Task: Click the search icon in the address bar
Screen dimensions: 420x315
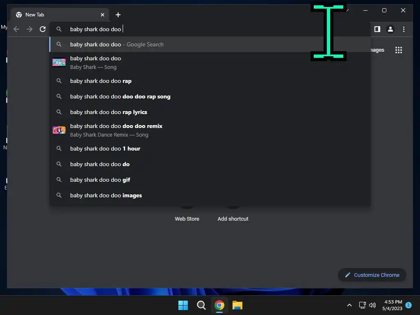Action: (59, 29)
